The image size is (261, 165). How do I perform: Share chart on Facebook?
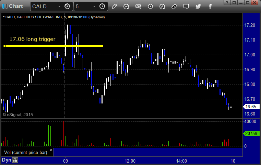210,7
